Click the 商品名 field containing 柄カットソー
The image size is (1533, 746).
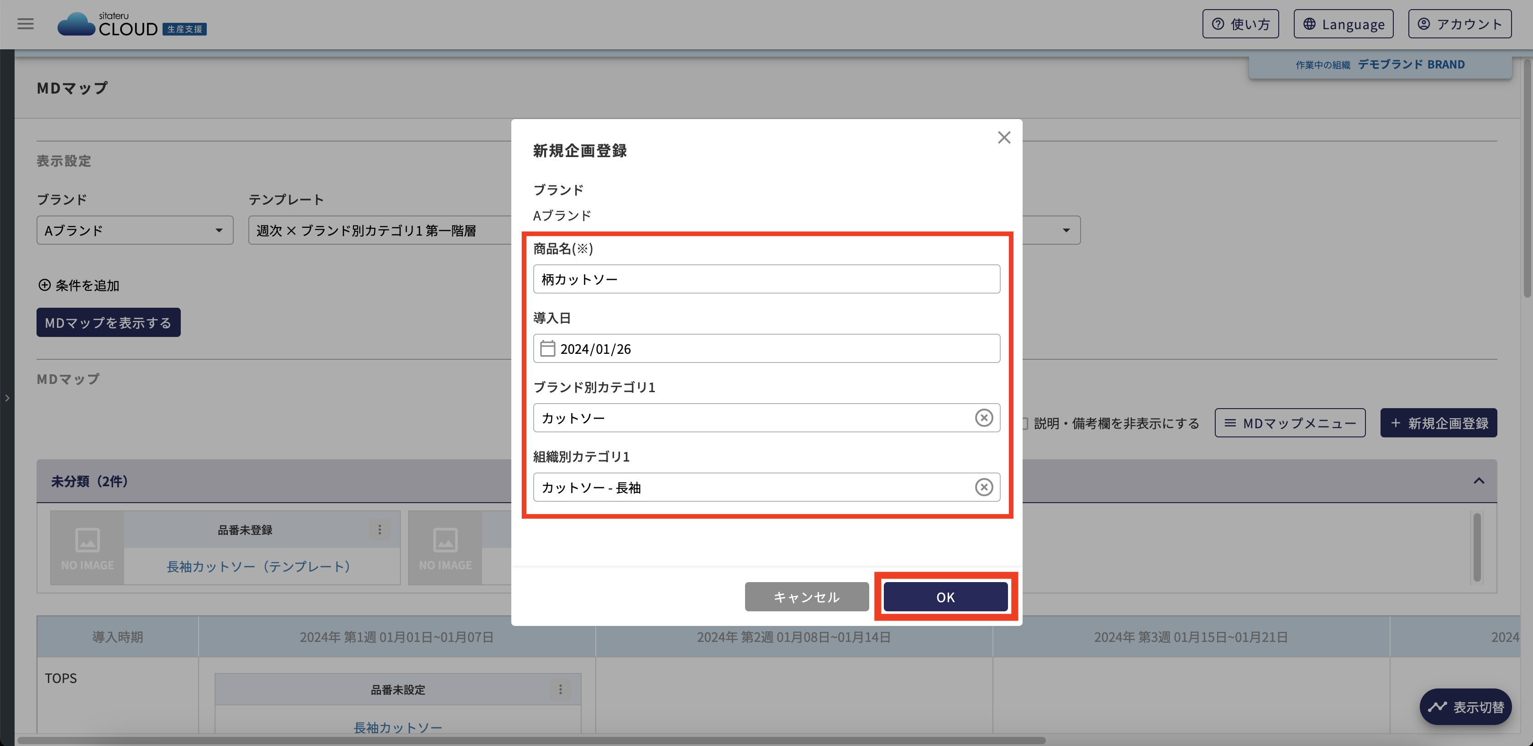coord(766,279)
